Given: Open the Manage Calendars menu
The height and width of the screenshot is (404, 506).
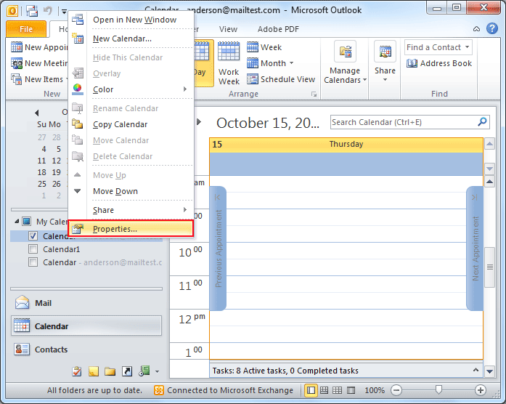Looking at the screenshot, I should coord(345,62).
